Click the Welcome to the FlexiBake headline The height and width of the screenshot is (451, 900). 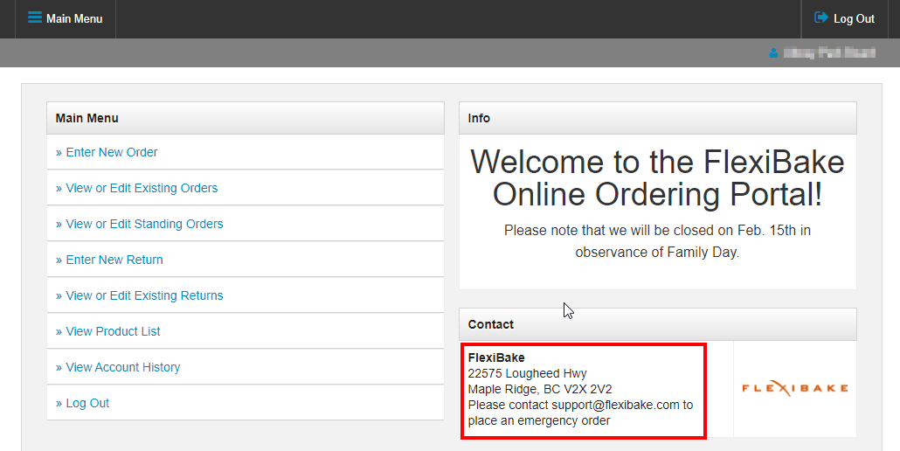click(657, 178)
